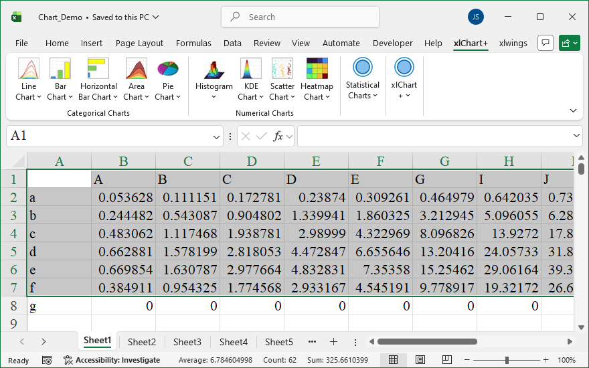Add a new sheet with plus button
Screen dimensions: 589x368
coord(333,342)
